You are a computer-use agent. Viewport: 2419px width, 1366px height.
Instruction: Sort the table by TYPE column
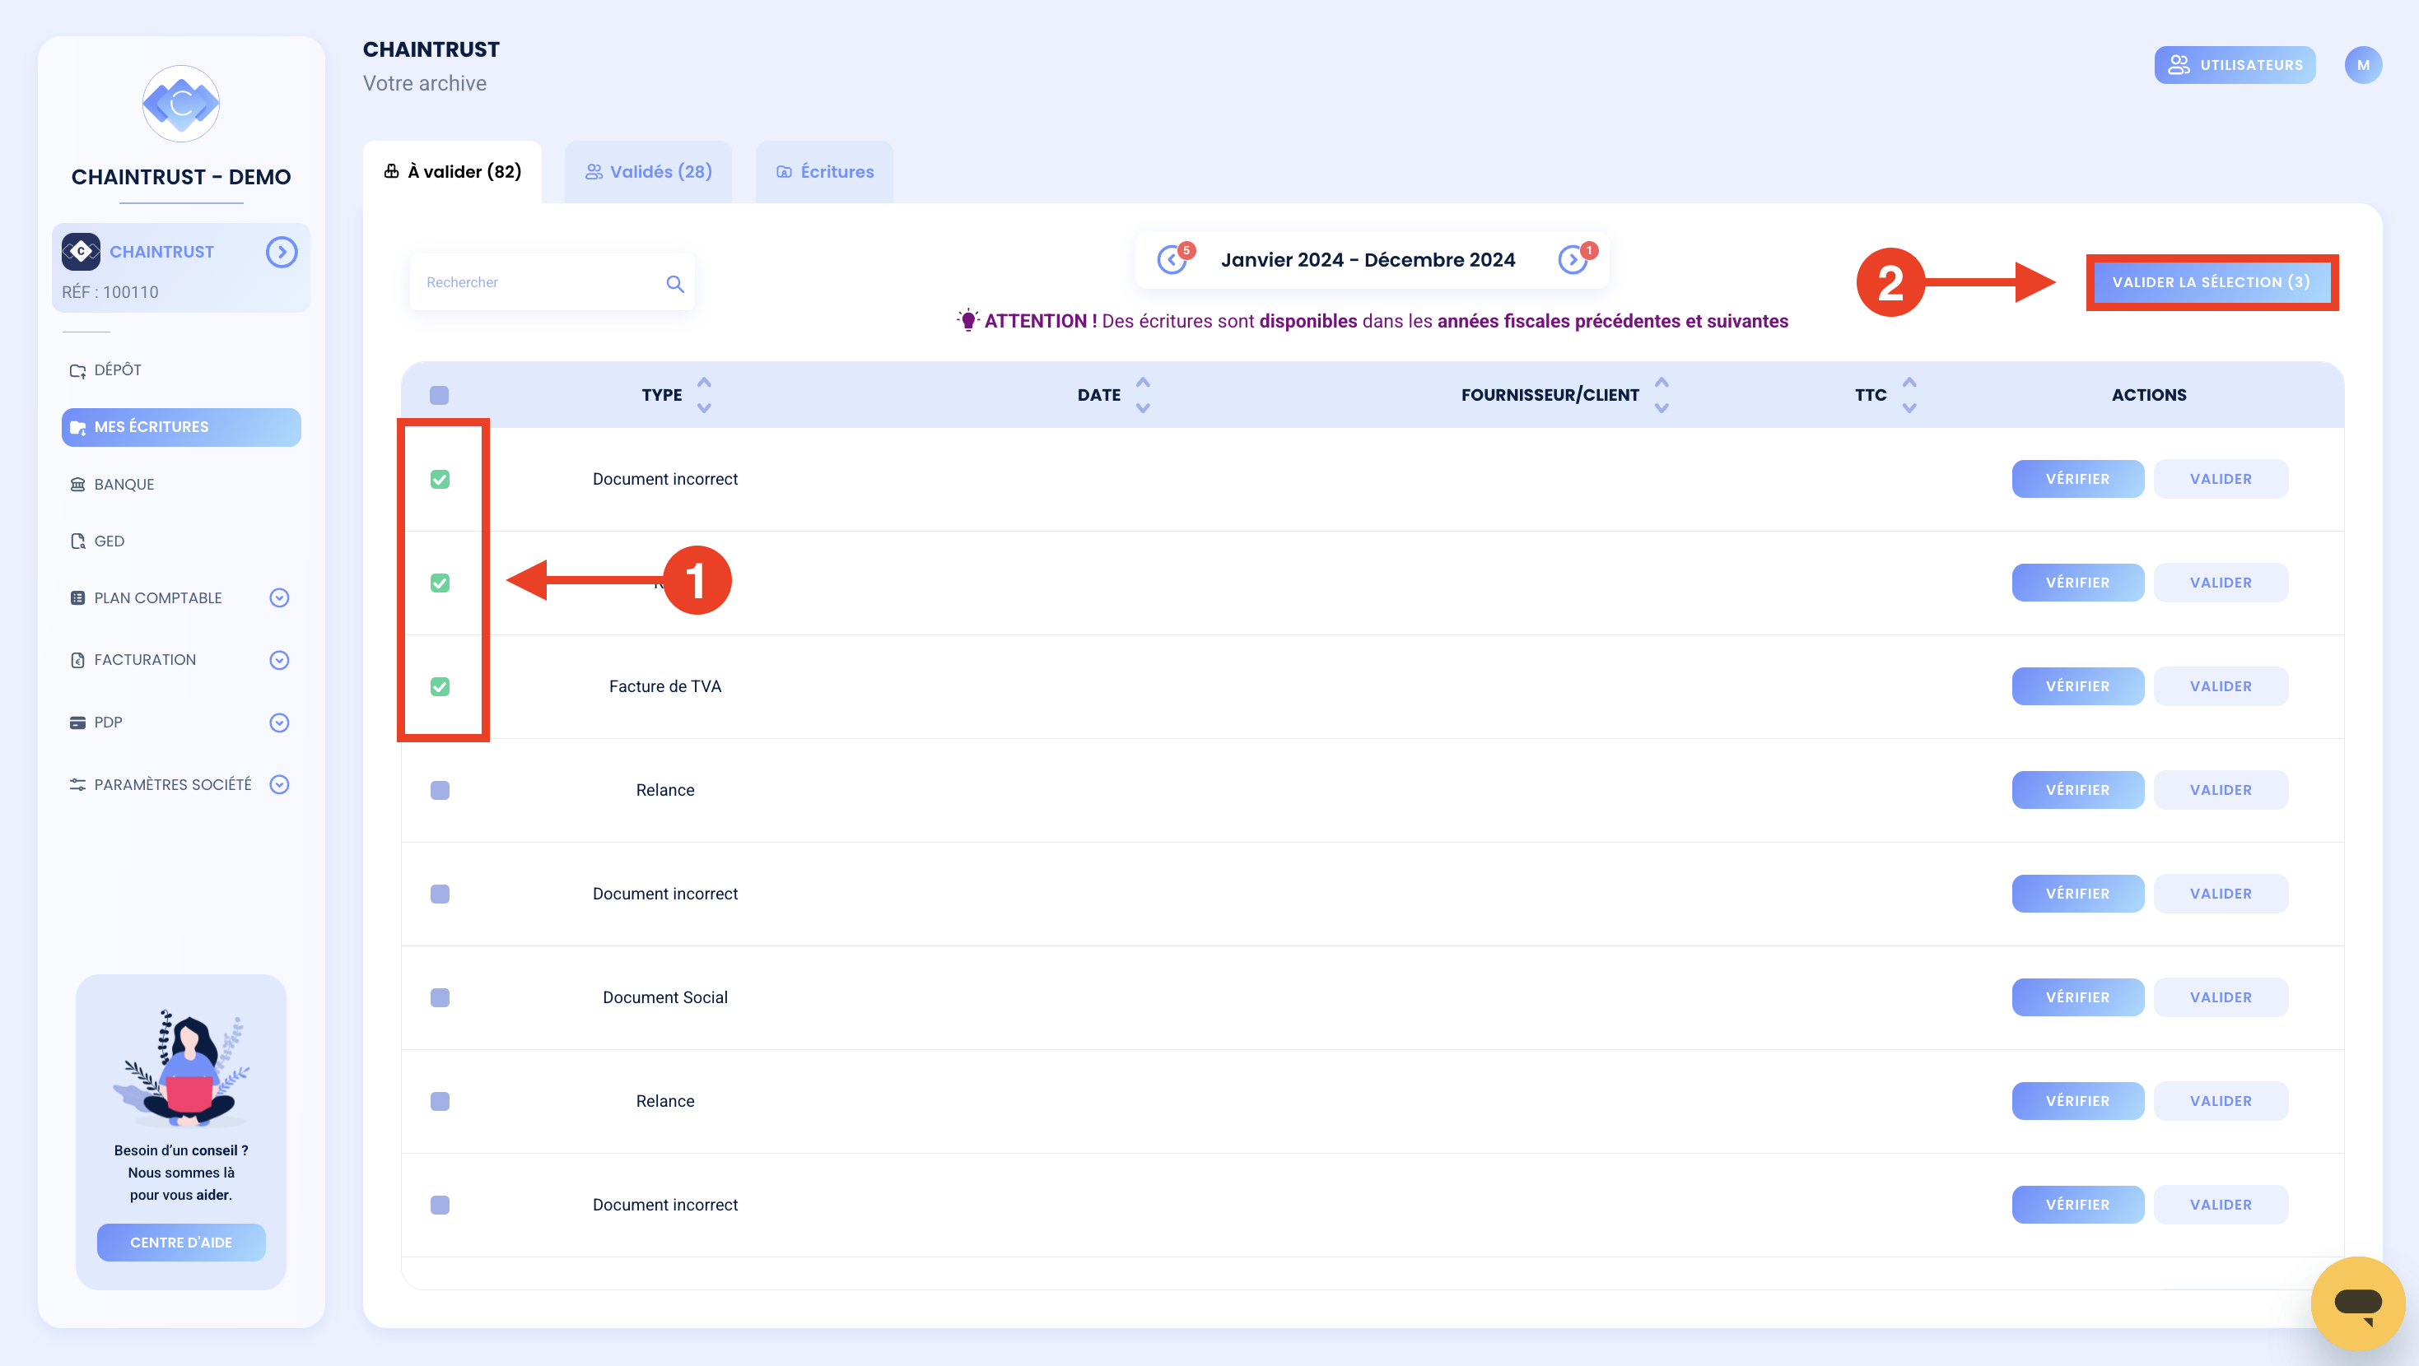pos(704,395)
